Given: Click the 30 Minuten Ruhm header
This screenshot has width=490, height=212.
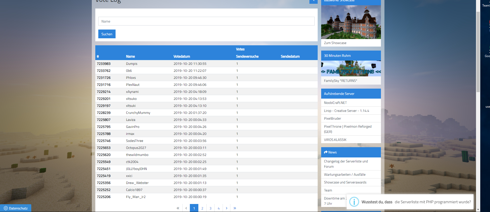Looking at the screenshot, I should (351, 56).
